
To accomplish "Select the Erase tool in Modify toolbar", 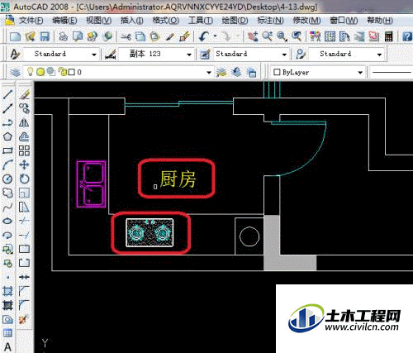I will (24, 94).
